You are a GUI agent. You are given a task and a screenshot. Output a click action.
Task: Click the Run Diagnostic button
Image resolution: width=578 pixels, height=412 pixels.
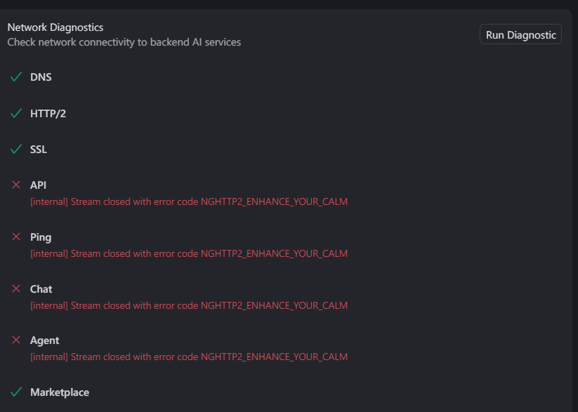point(520,34)
